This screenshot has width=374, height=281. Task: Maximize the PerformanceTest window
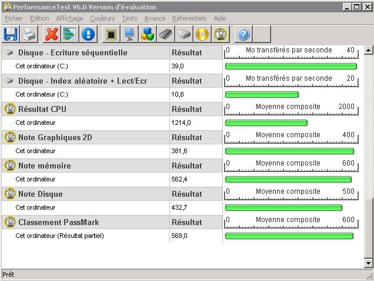[356, 7]
